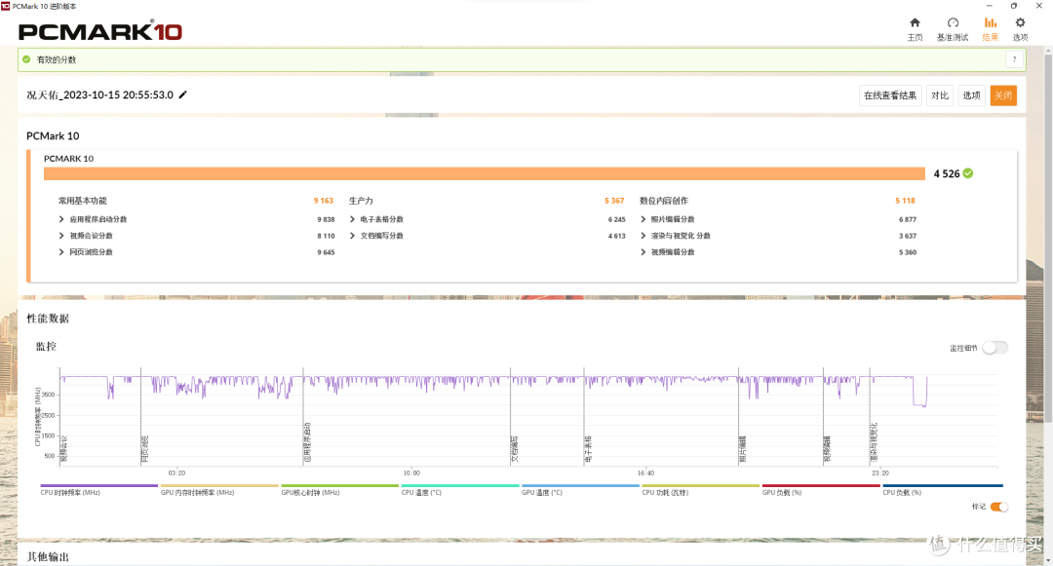This screenshot has width=1053, height=566.
Task: Expand the 渲染与视觉化 分数 row
Action: click(x=643, y=236)
